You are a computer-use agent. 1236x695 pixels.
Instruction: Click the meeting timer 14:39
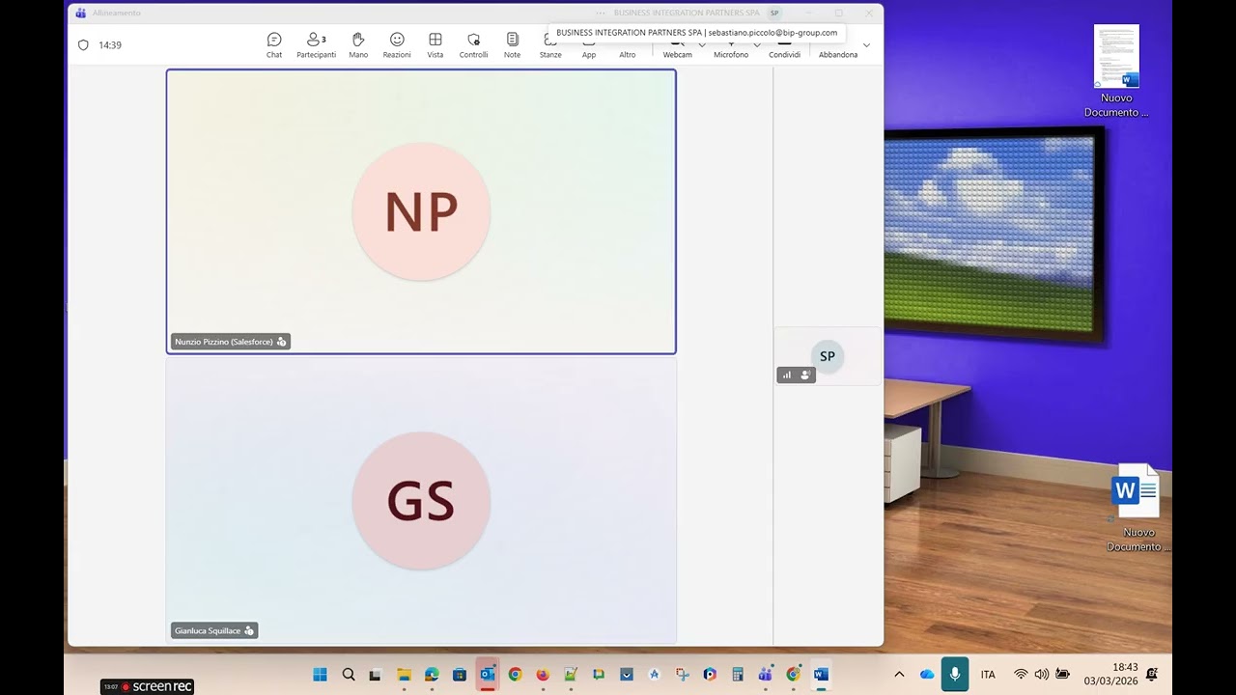coord(110,45)
